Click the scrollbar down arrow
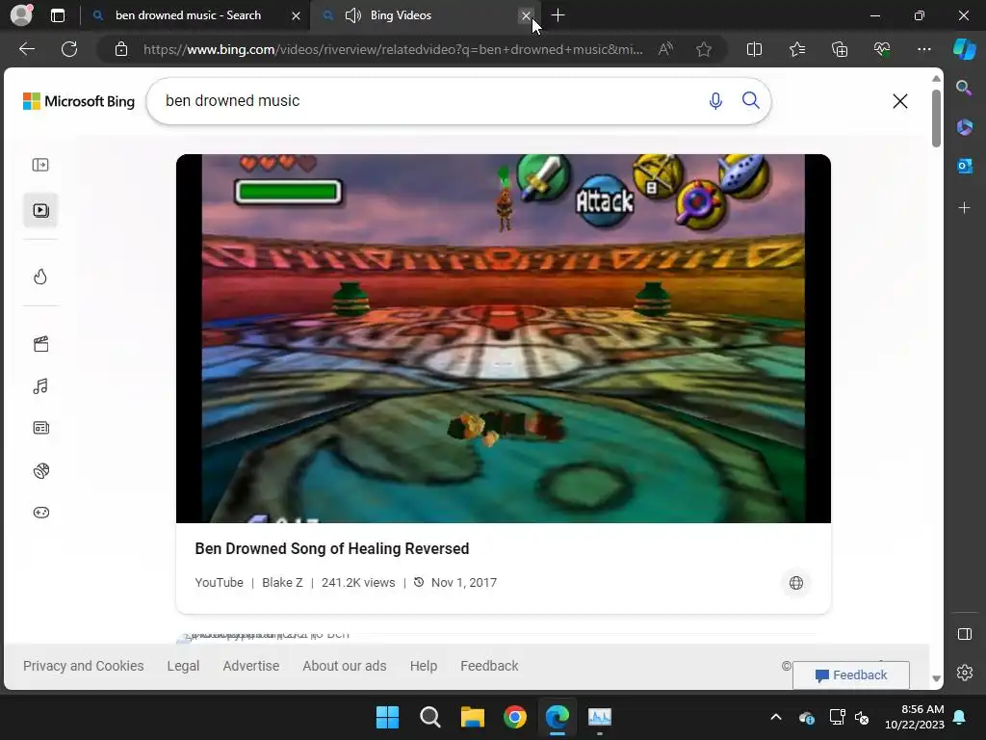Image resolution: width=986 pixels, height=740 pixels. click(x=936, y=678)
